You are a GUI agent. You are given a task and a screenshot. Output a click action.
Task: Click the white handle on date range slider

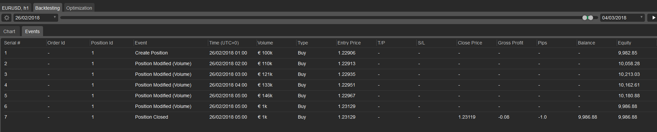point(590,18)
